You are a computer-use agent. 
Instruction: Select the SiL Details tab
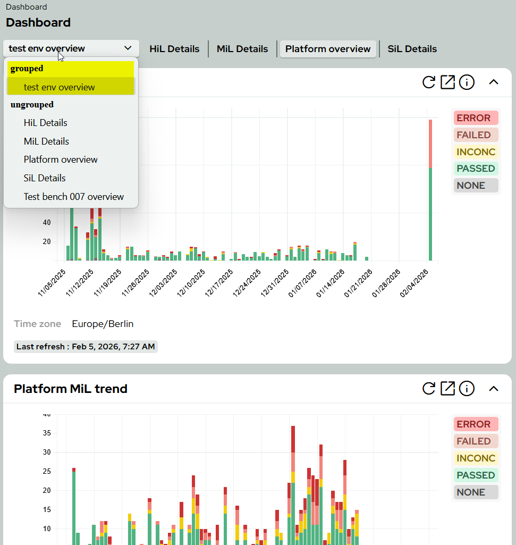pyautogui.click(x=412, y=48)
